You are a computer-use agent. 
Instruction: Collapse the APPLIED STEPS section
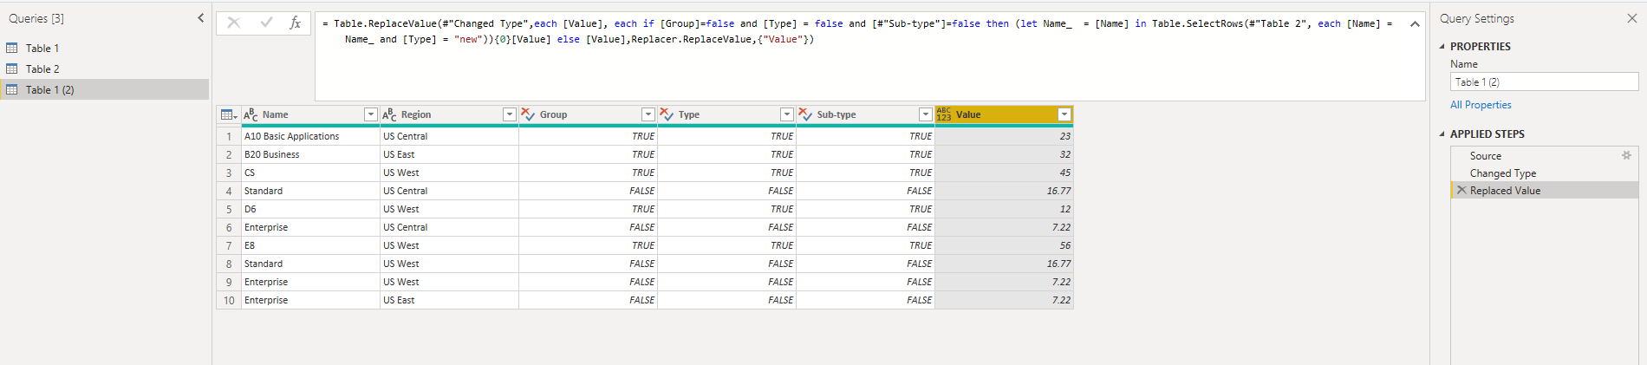(x=1442, y=134)
